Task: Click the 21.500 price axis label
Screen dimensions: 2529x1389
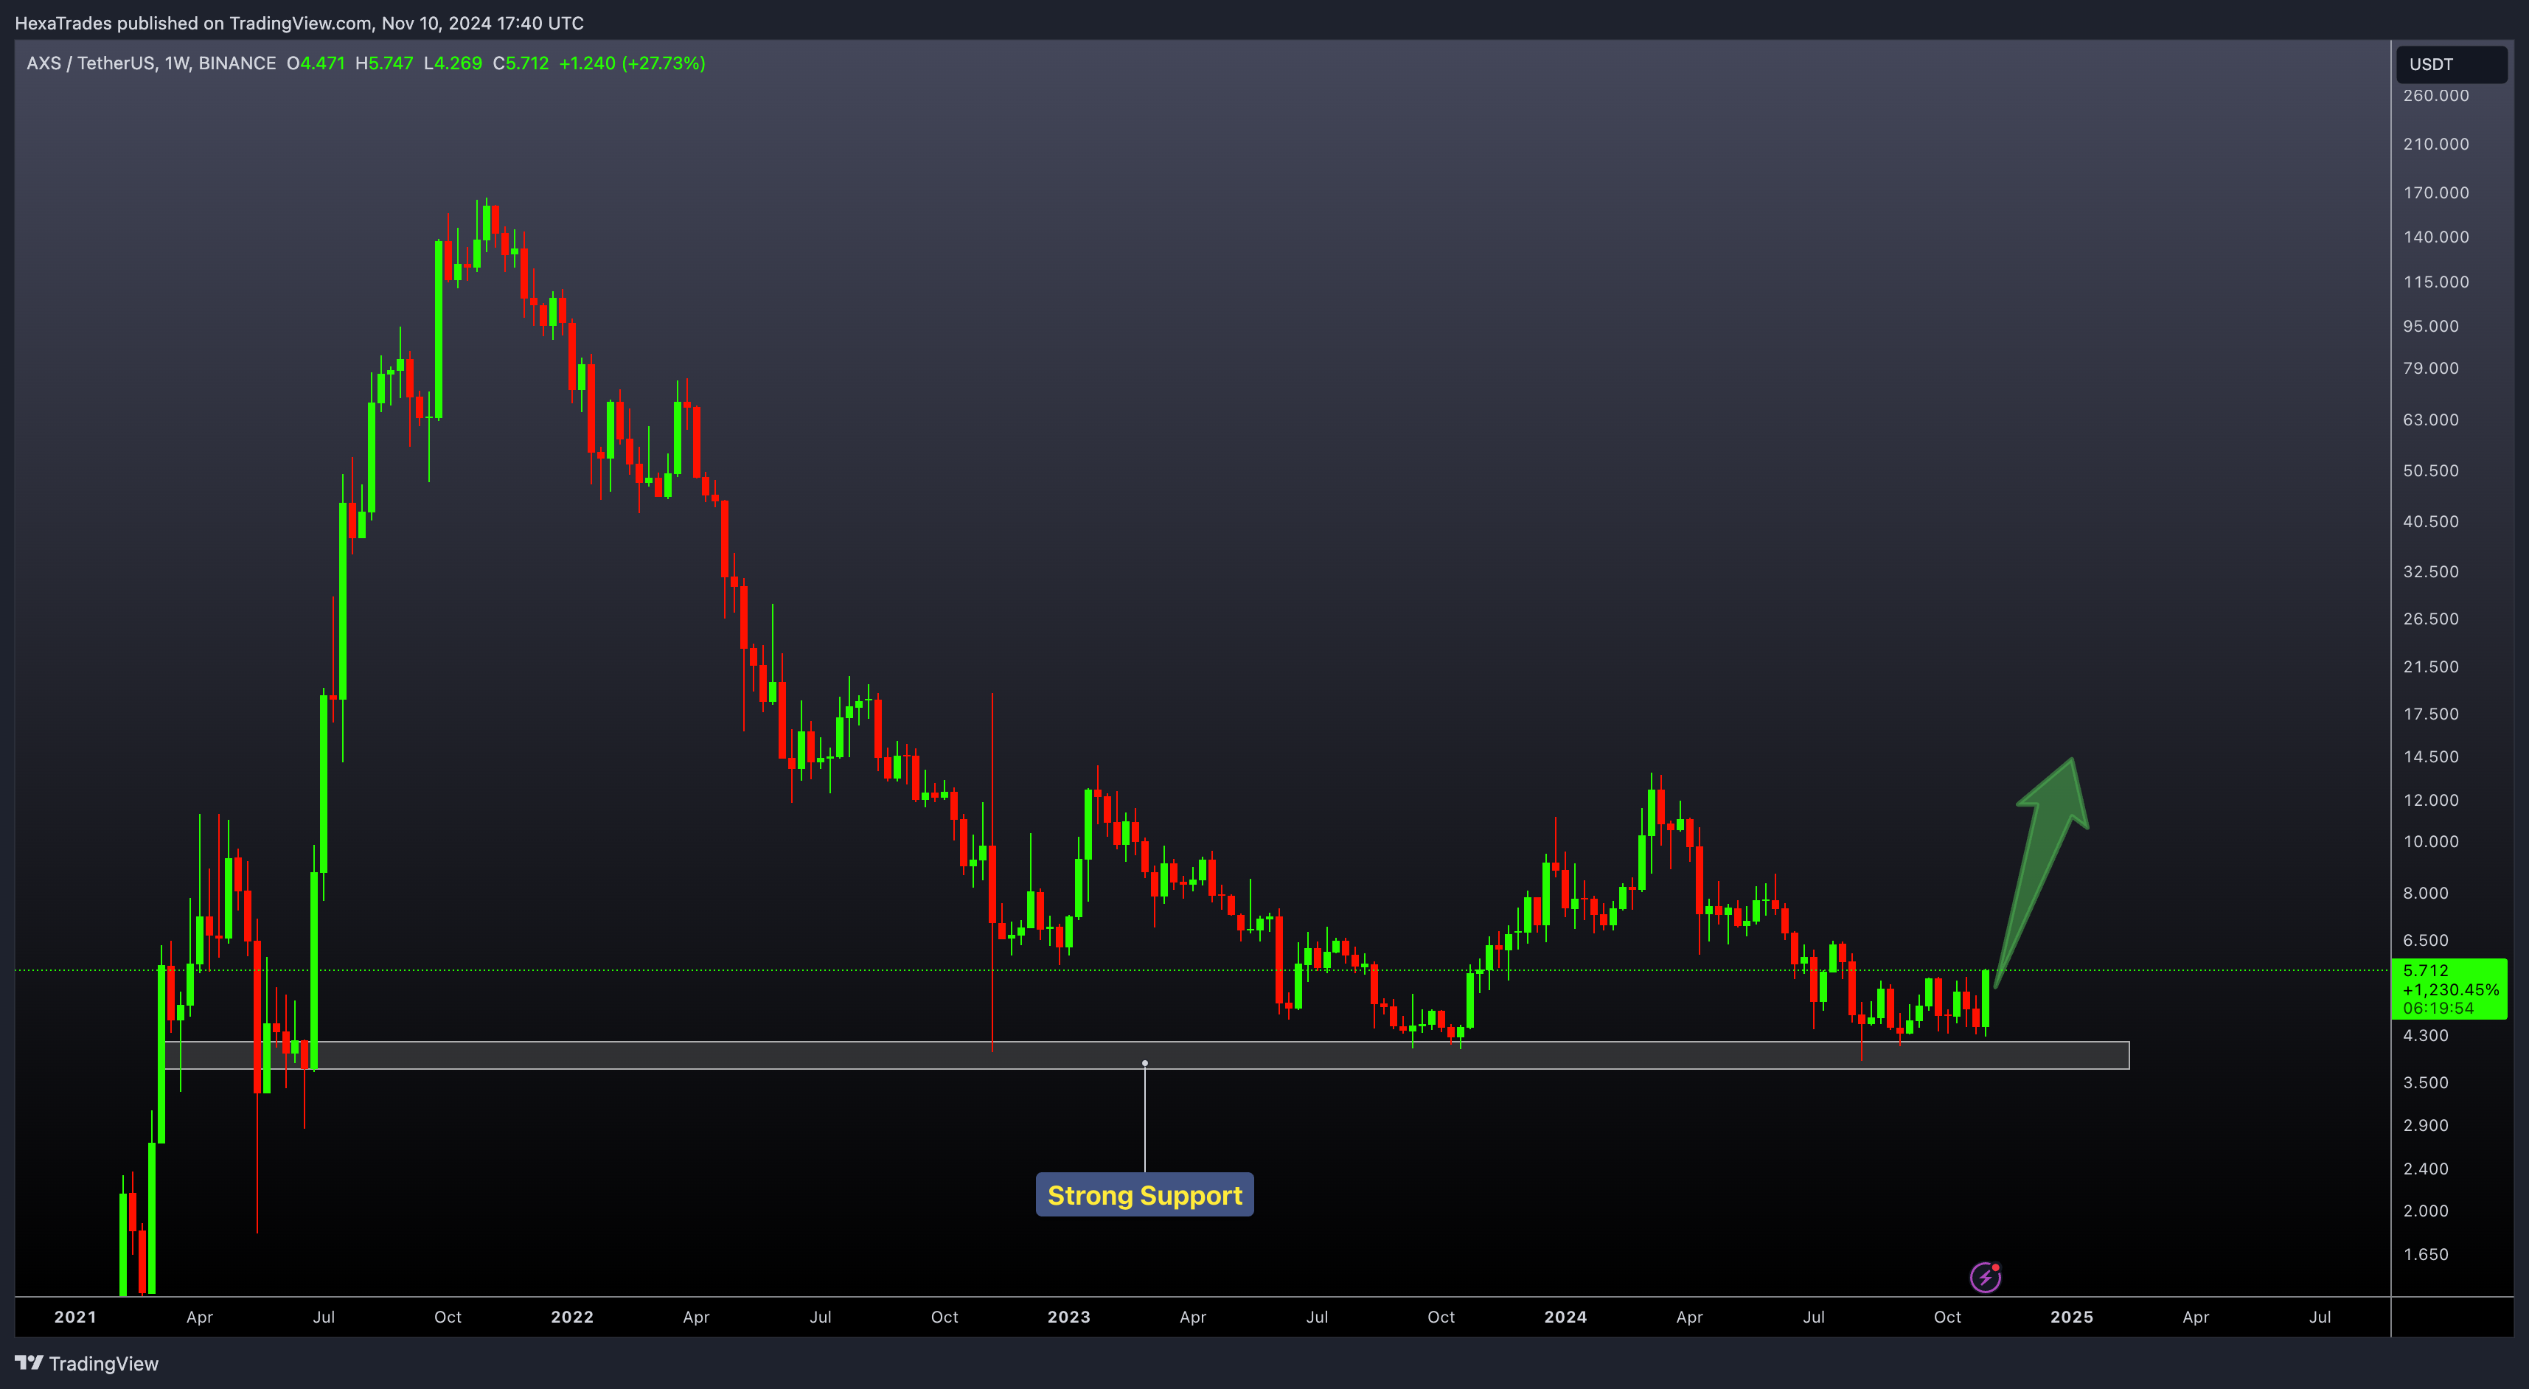Action: [x=2431, y=666]
